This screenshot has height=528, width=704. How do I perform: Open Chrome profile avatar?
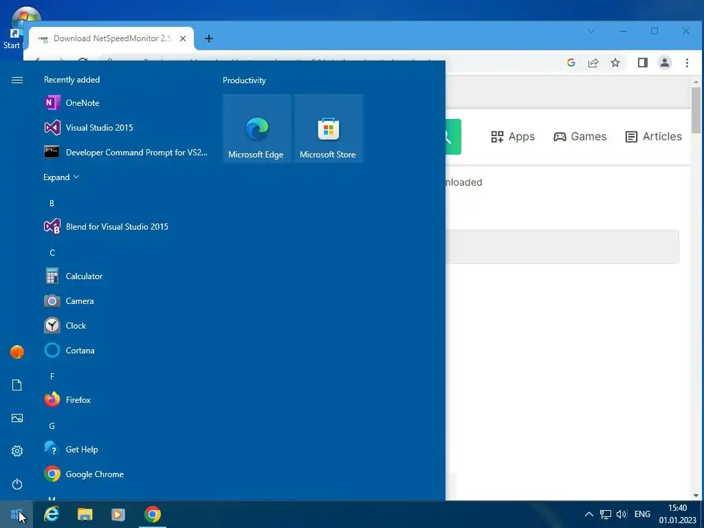665,63
